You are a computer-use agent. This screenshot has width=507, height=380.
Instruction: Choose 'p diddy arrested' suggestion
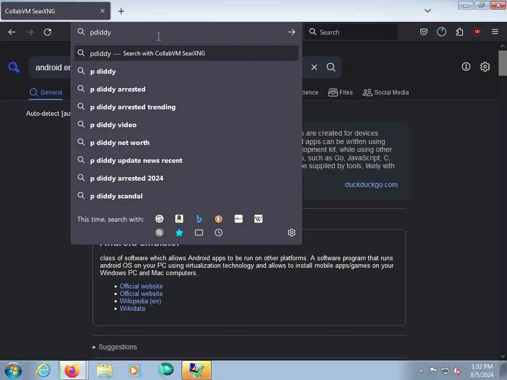[186, 89]
